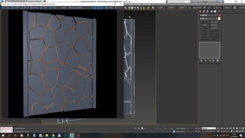Click Sign In in 3ds Max title bar

[x=205, y=2]
